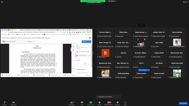Screen dimensions: 189x106
Task: Reload page in shared Chrome window
Action: click(6, 32)
